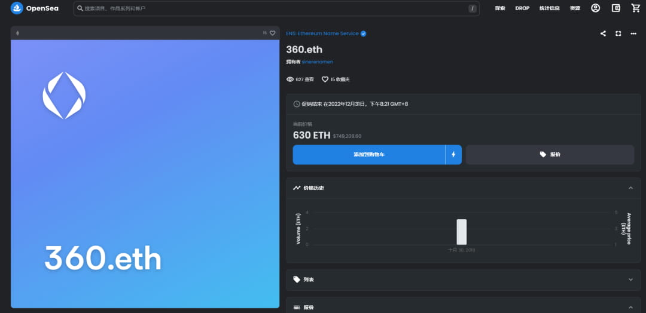Image resolution: width=646 pixels, height=313 pixels.
Task: Open owner sinerenomen profile link
Action: click(x=317, y=62)
